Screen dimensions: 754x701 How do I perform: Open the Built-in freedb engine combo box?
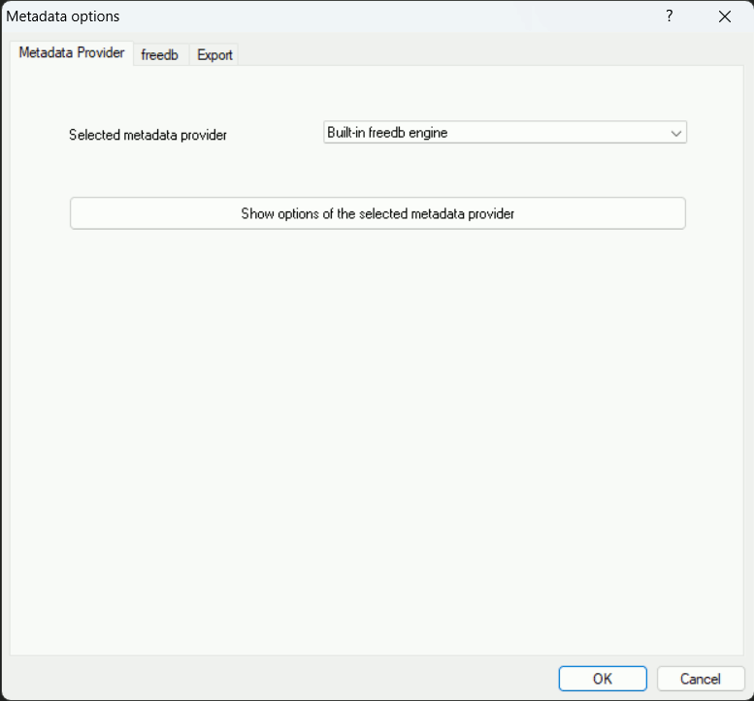click(x=504, y=134)
